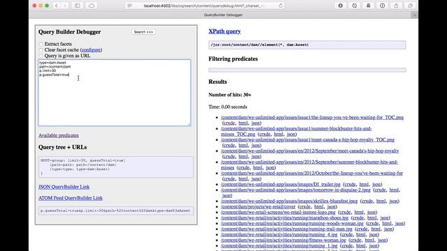Open Available predicates link
447x251 pixels.
pyautogui.click(x=59, y=135)
